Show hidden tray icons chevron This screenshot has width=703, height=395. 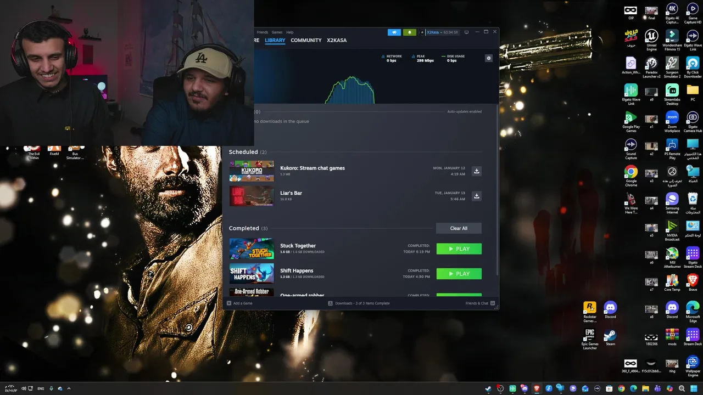(69, 388)
